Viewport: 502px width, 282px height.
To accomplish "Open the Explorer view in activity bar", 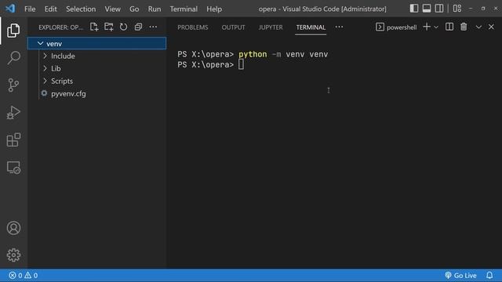I will point(13,31).
